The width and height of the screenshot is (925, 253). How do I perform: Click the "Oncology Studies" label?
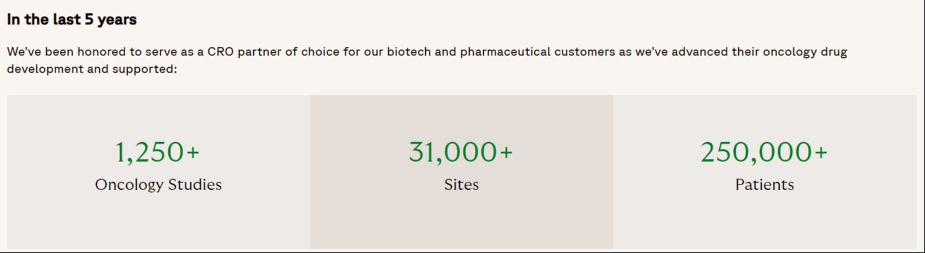[x=158, y=185]
